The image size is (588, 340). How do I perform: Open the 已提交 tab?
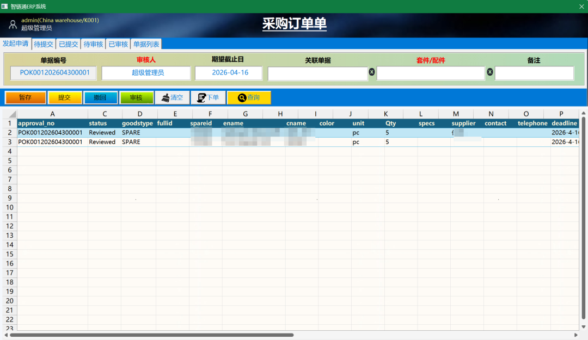coord(69,44)
